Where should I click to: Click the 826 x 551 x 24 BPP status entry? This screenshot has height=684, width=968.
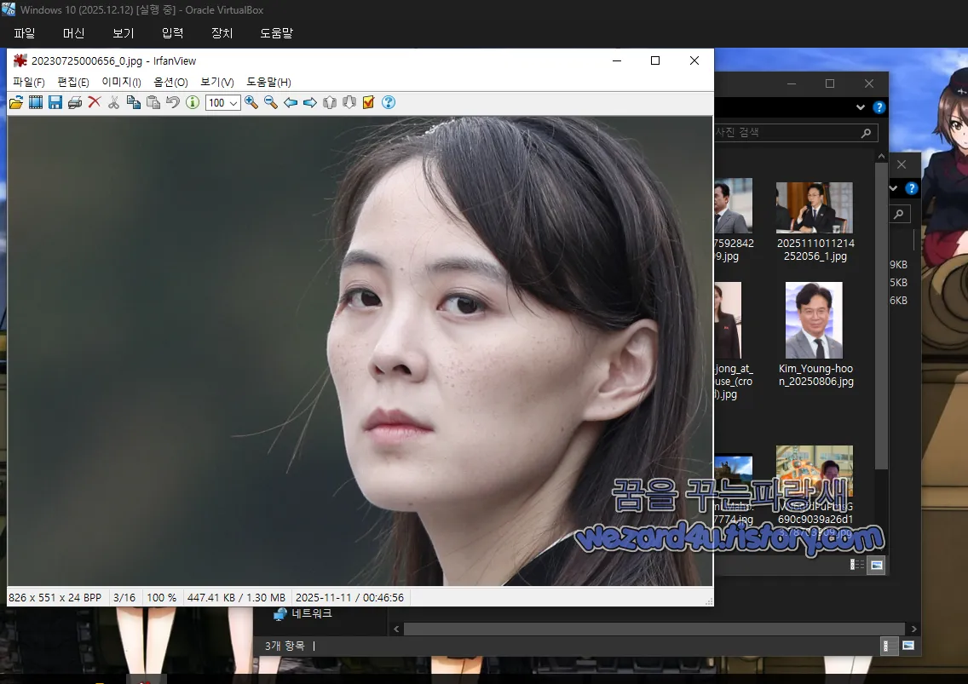pos(55,598)
